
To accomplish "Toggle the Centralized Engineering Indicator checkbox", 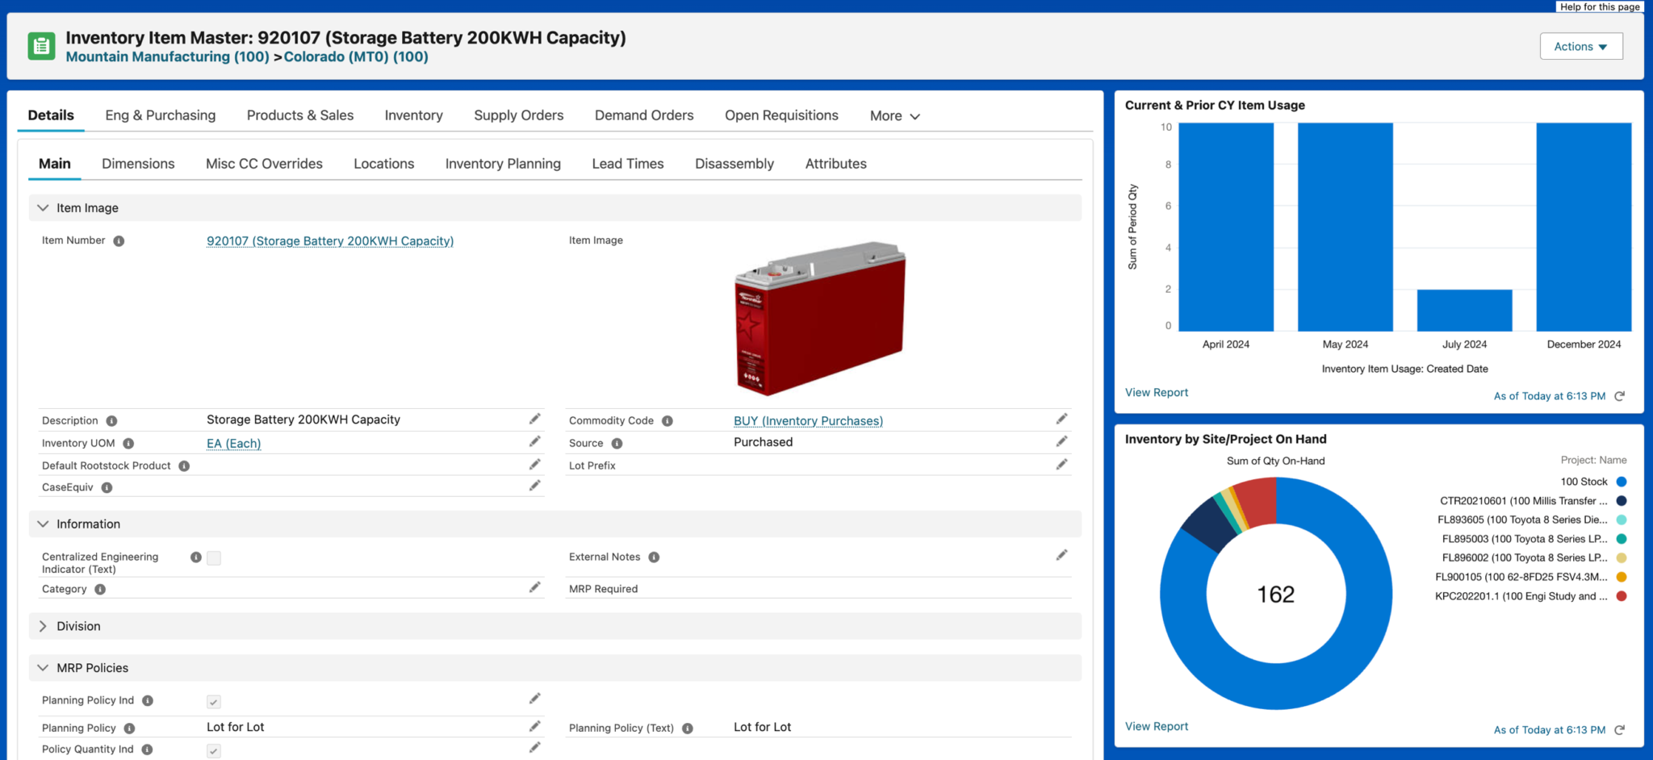I will point(214,558).
